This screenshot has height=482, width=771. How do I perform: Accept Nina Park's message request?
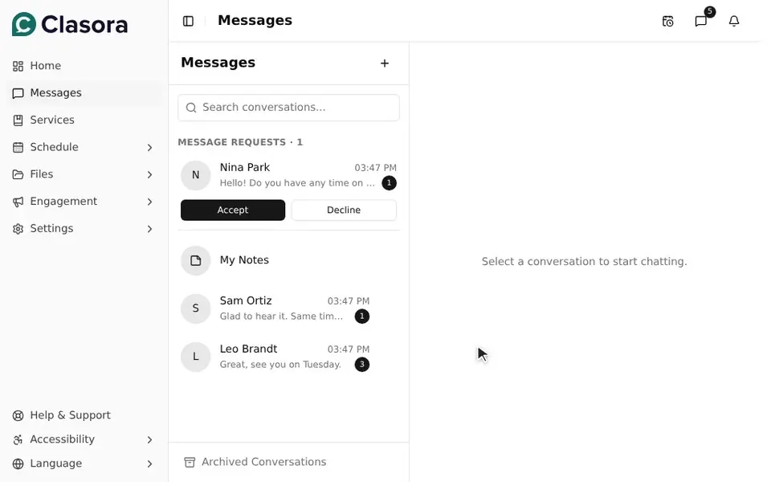(x=233, y=210)
